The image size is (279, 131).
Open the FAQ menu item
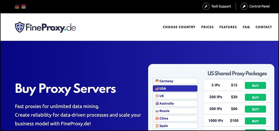point(246,27)
